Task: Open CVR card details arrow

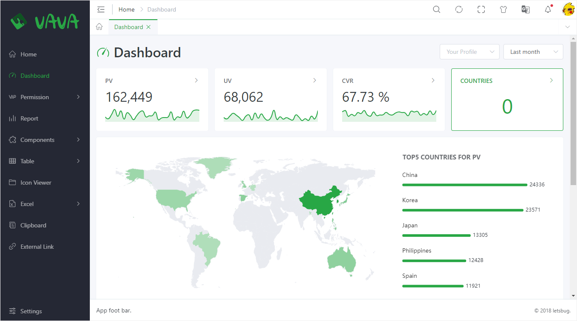Action: tap(433, 80)
